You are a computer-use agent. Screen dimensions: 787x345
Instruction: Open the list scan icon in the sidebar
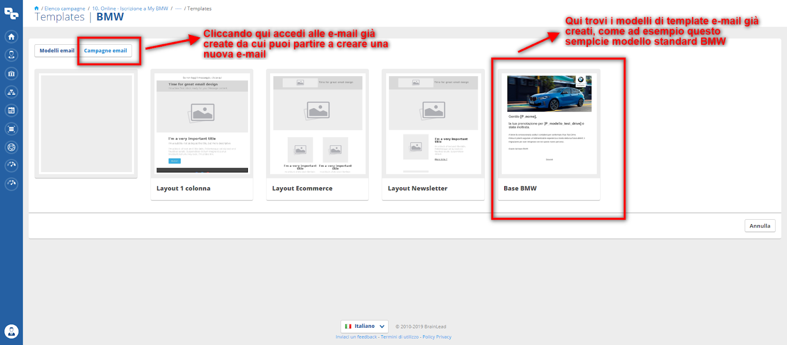pos(11,129)
